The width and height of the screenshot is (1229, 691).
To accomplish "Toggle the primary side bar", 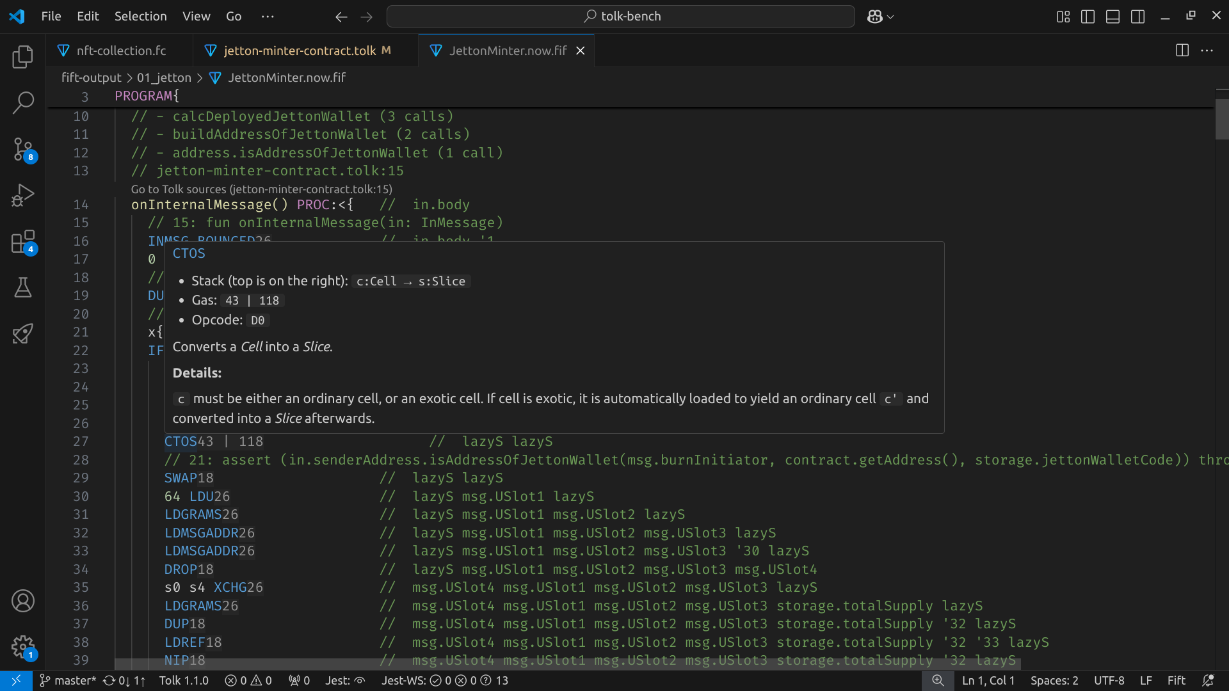I will point(1088,17).
